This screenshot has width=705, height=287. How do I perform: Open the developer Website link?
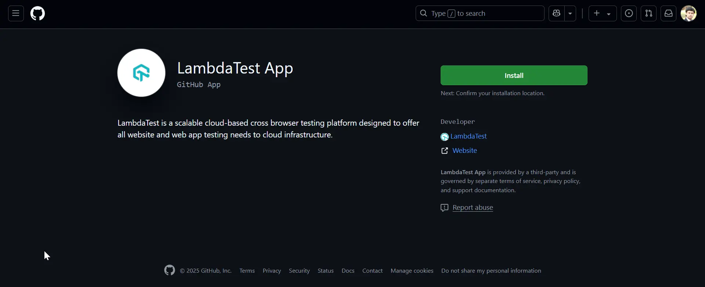464,151
